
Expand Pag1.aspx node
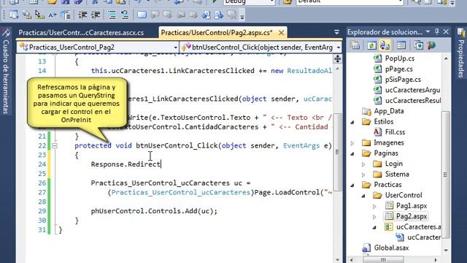(x=374, y=206)
